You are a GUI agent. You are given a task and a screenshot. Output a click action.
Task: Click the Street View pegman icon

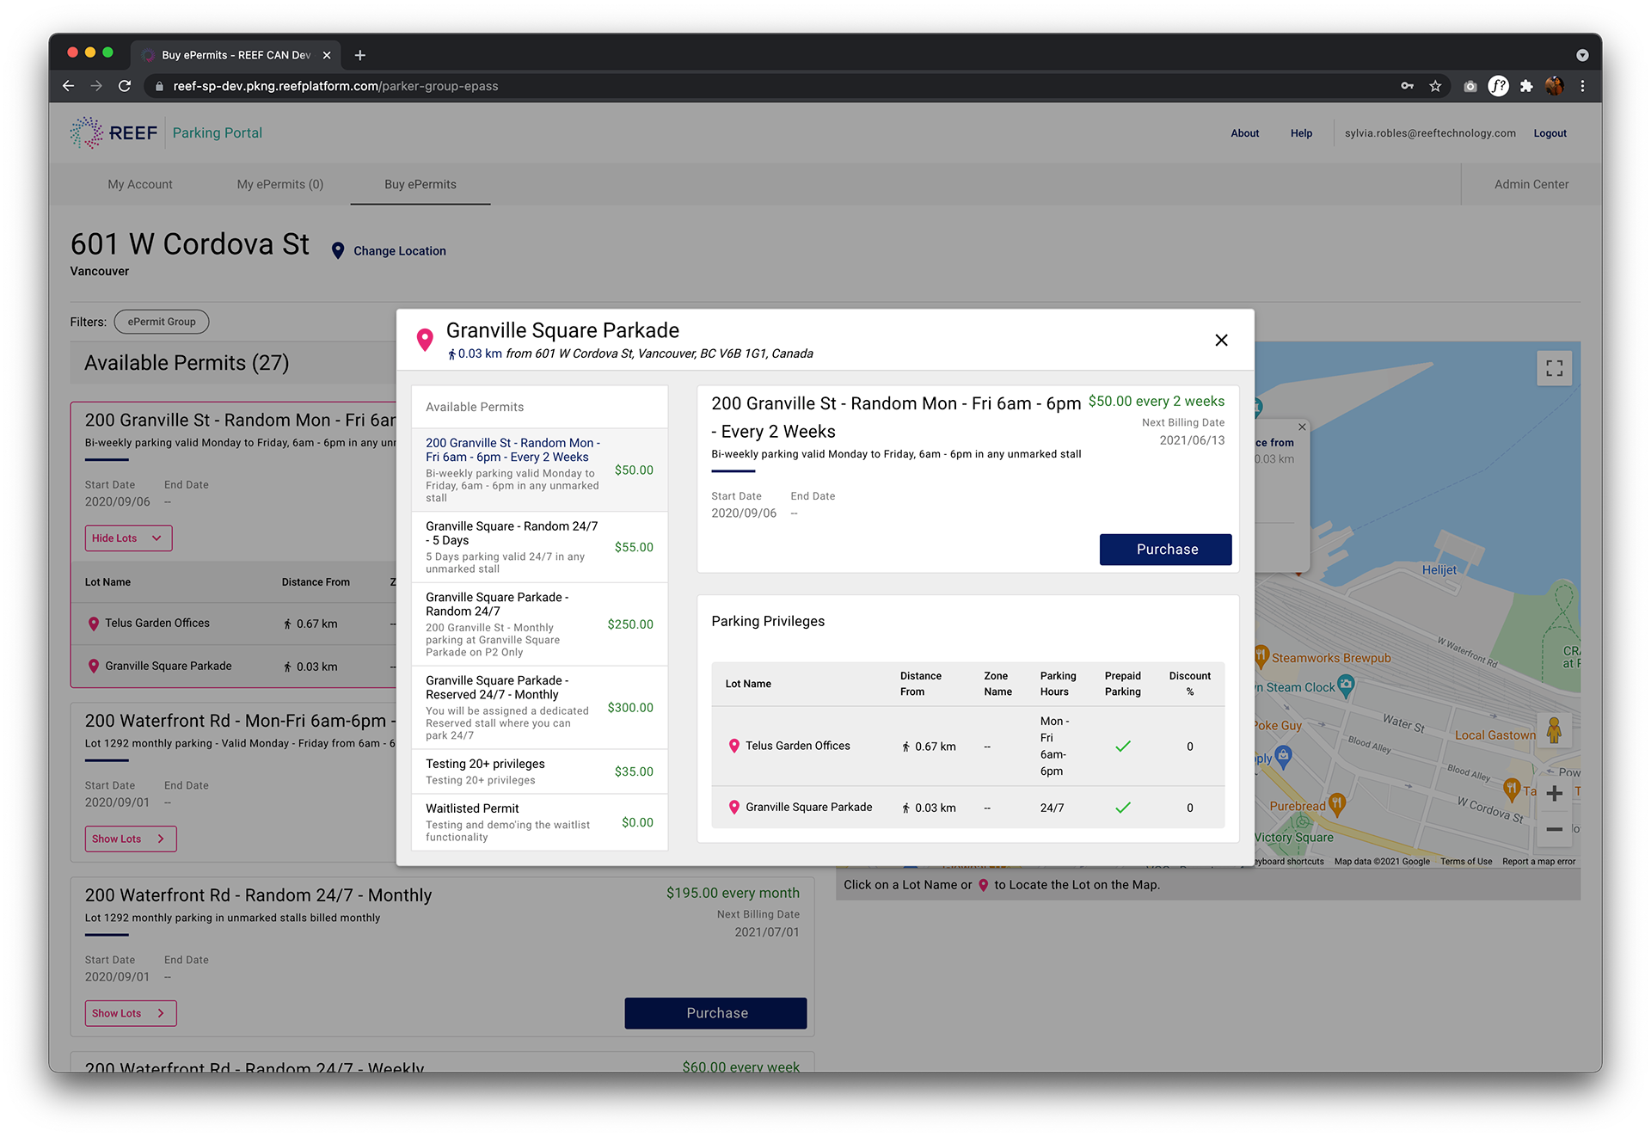pos(1554,730)
